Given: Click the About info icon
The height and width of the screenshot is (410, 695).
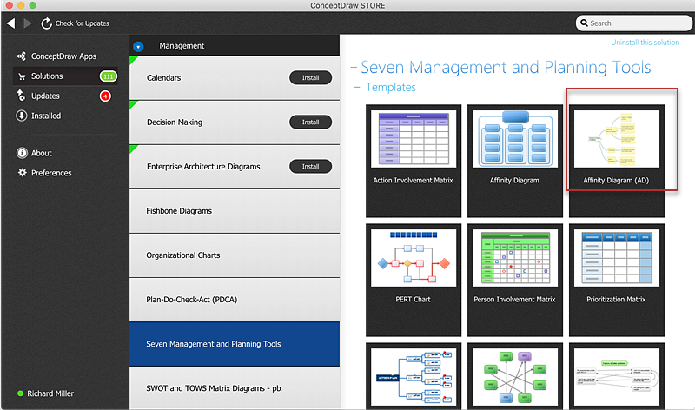Looking at the screenshot, I should (x=22, y=153).
